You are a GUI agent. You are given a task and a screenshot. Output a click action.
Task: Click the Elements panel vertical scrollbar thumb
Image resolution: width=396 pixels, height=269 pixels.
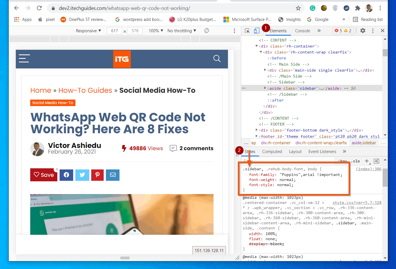[385, 53]
